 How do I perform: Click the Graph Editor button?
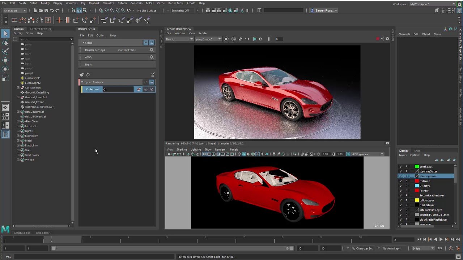pos(22,233)
